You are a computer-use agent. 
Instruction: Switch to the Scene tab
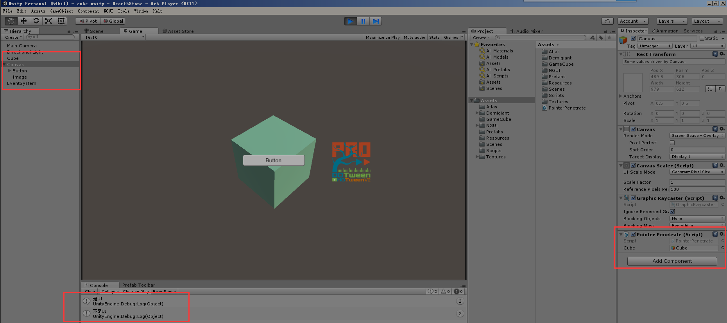pos(94,31)
